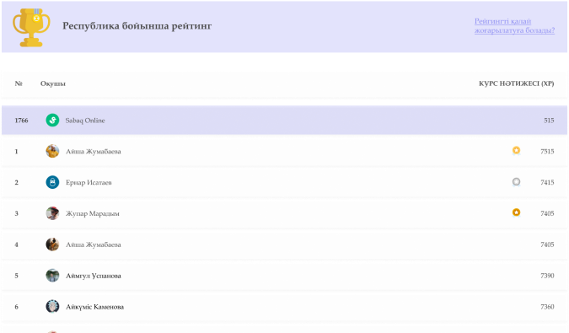Click the blue avatar of Ернар Исатаев
The image size is (569, 333).
click(52, 182)
